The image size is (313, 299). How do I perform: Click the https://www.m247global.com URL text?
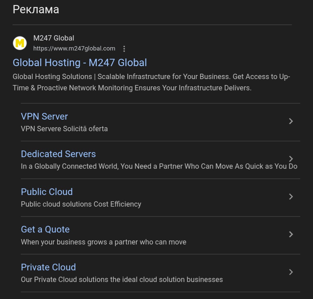(x=74, y=49)
